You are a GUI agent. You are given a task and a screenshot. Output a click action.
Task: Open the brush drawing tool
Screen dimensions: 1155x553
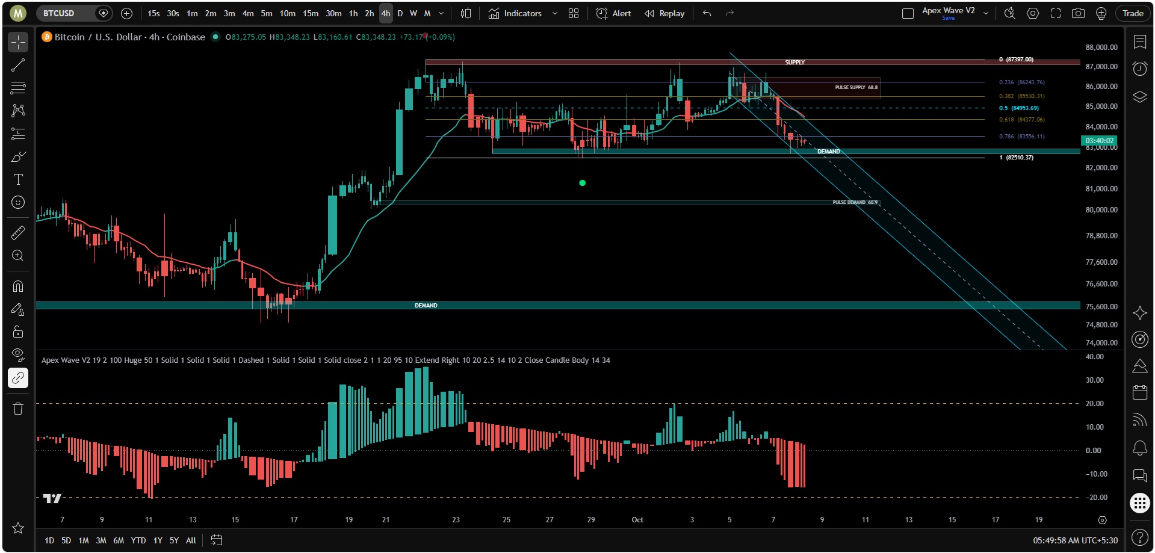coord(18,156)
